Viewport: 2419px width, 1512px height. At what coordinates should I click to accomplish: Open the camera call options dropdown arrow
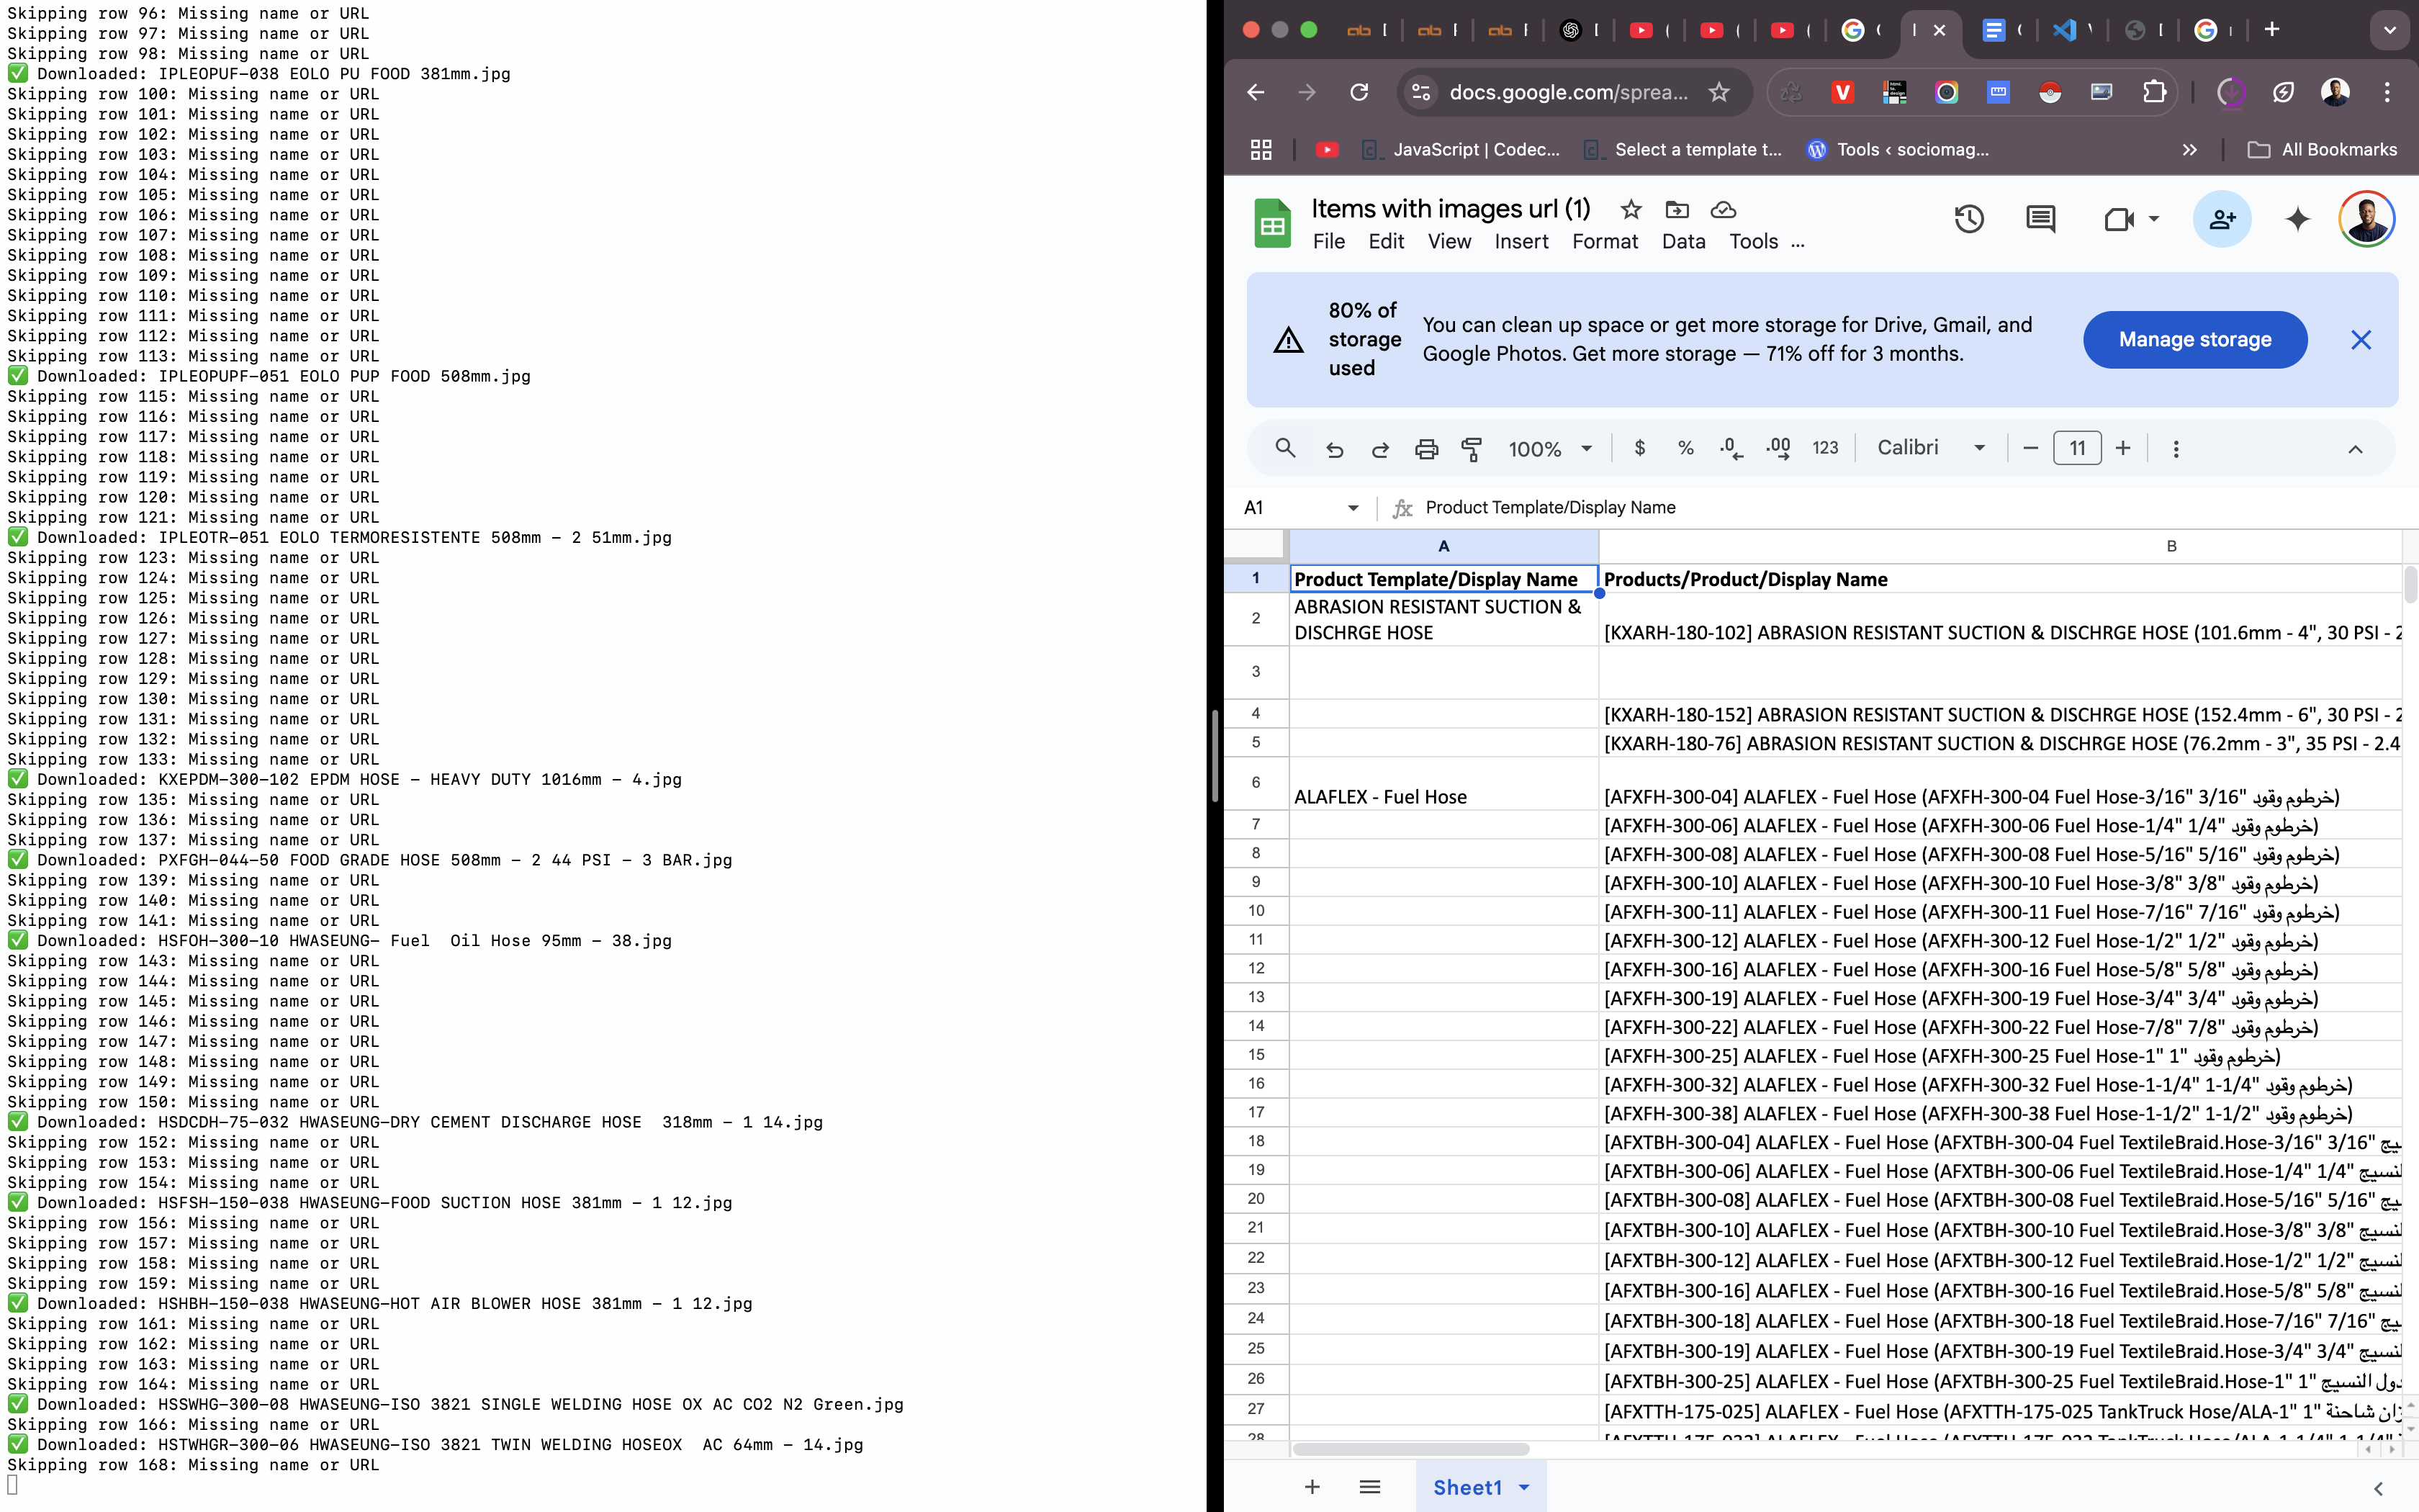2154,219
